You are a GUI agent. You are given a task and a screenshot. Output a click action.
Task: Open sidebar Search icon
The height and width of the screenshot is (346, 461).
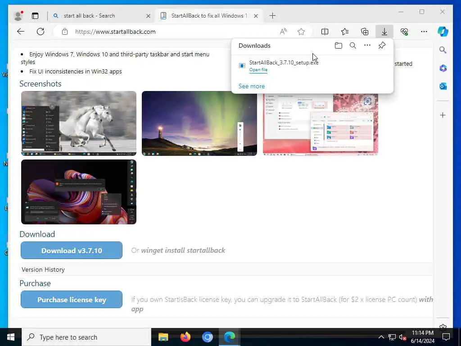click(x=443, y=50)
